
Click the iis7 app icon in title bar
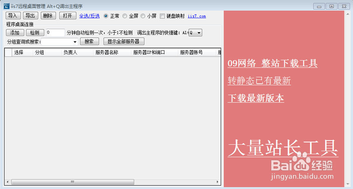tap(6, 6)
